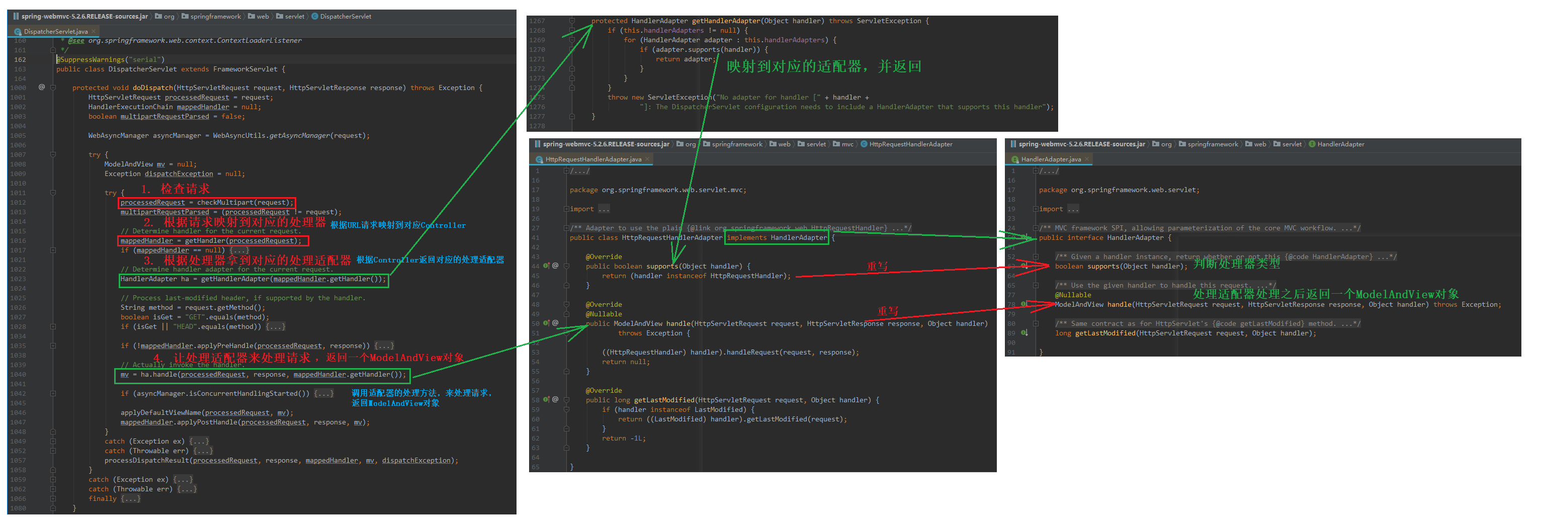Click getHandlerAdapter call in line 1023
The width and height of the screenshot is (1541, 523).
pos(293,279)
